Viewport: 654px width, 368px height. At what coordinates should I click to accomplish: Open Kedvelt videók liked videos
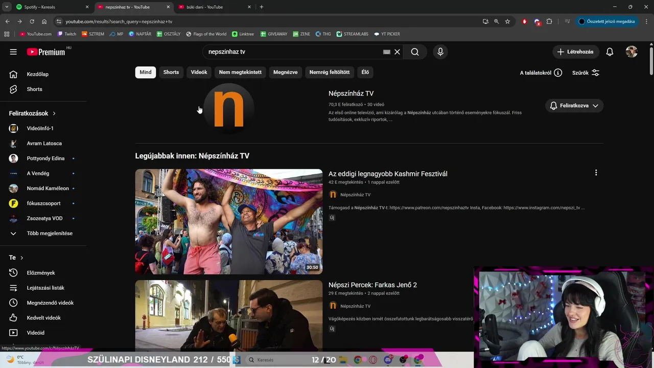(43, 318)
